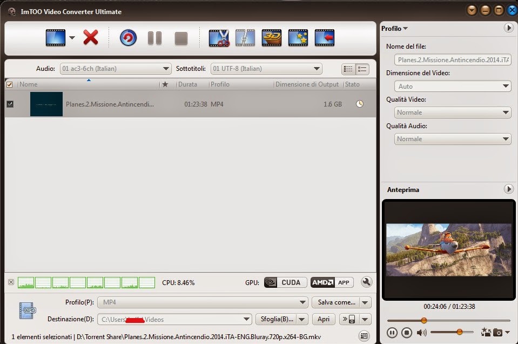Screen dimensions: 518x344
Task: Take a snapshot with the camera icon
Action: tap(497, 332)
